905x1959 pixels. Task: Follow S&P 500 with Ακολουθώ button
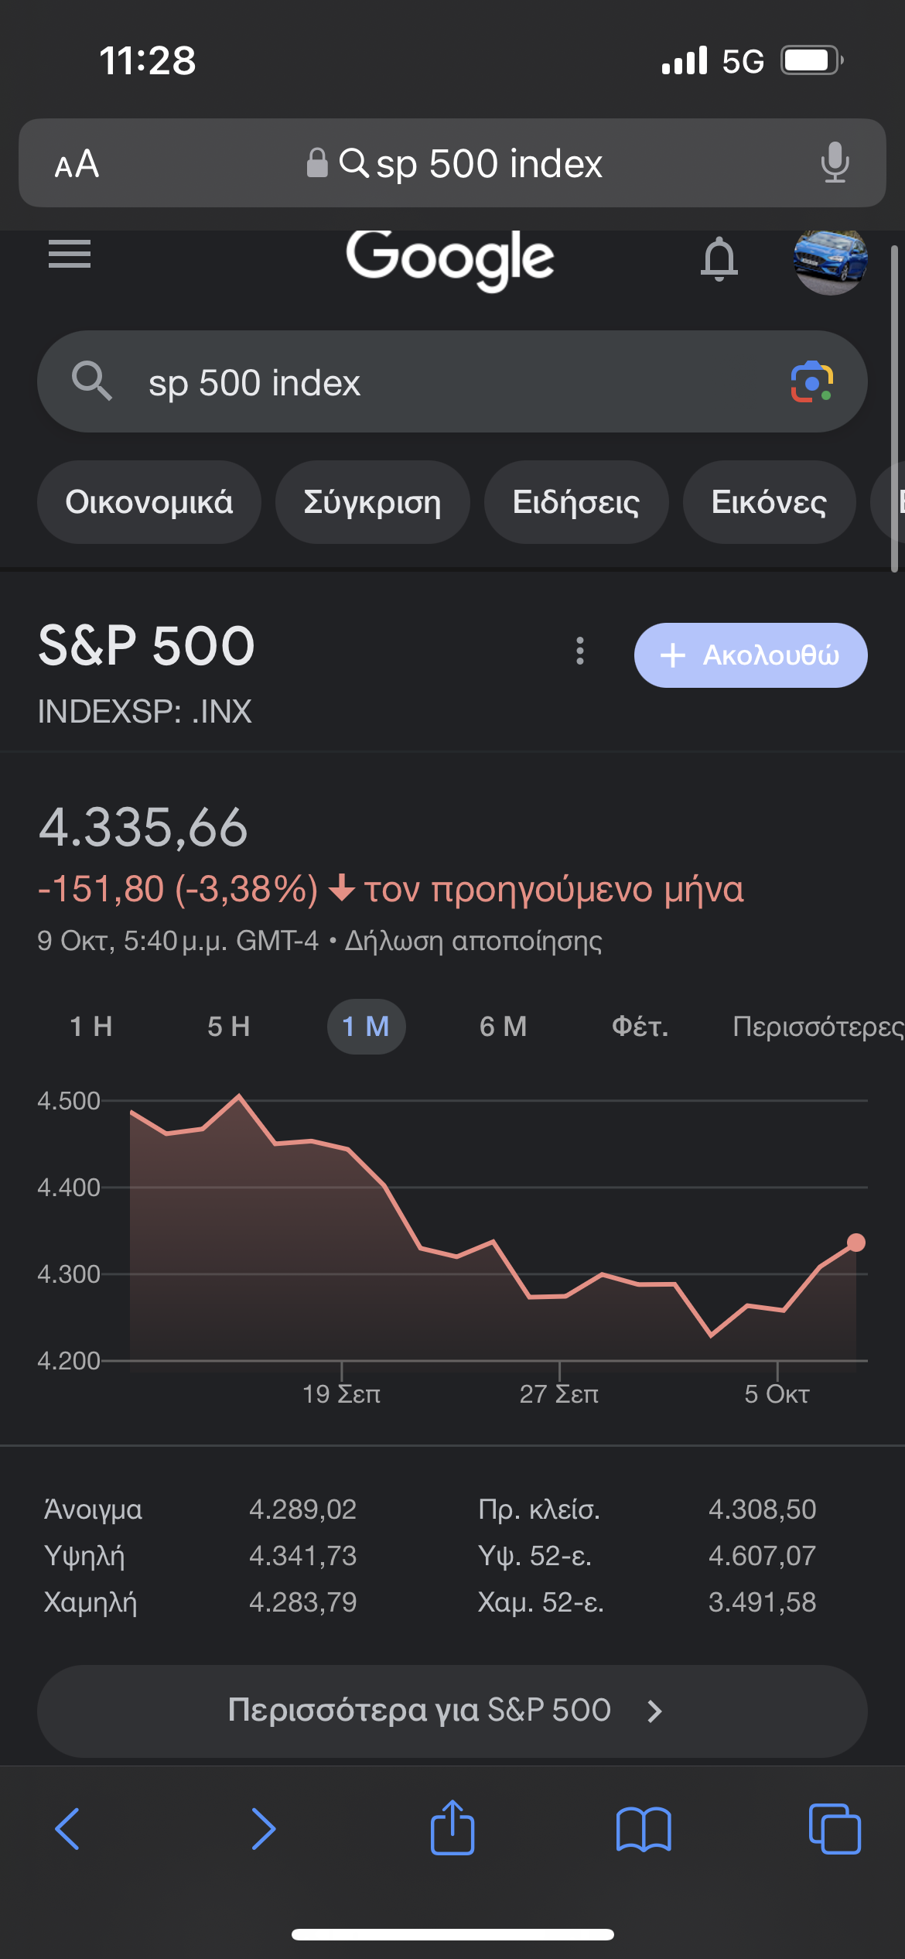click(x=750, y=655)
